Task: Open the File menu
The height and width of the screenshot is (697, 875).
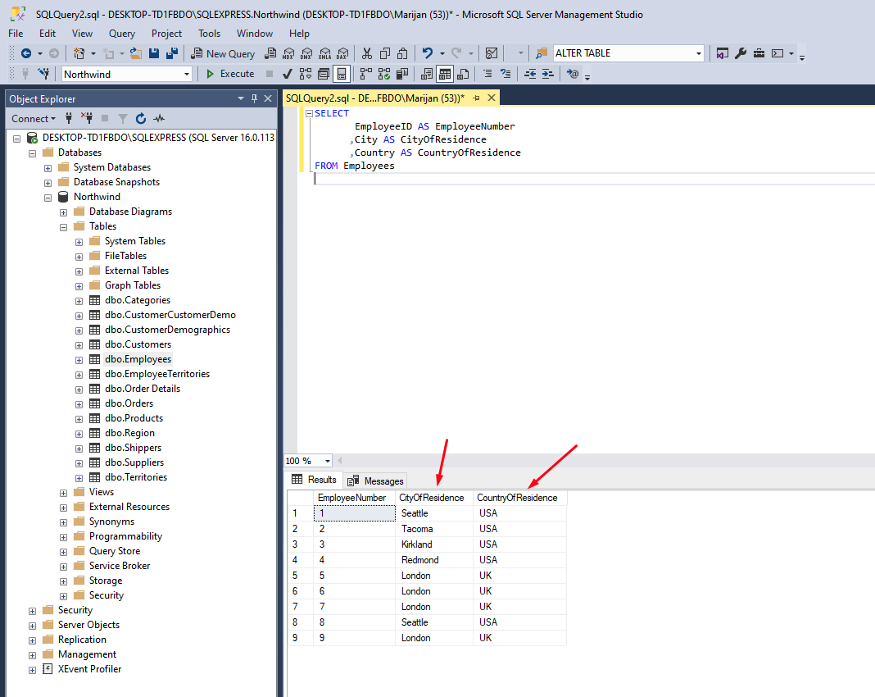Action: 16,34
